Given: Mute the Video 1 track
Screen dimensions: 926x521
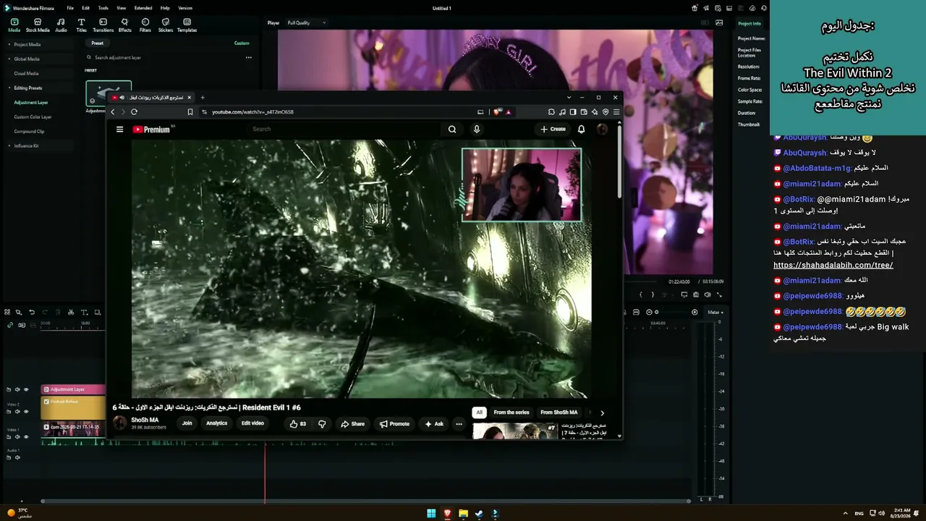Looking at the screenshot, I should pos(17,437).
